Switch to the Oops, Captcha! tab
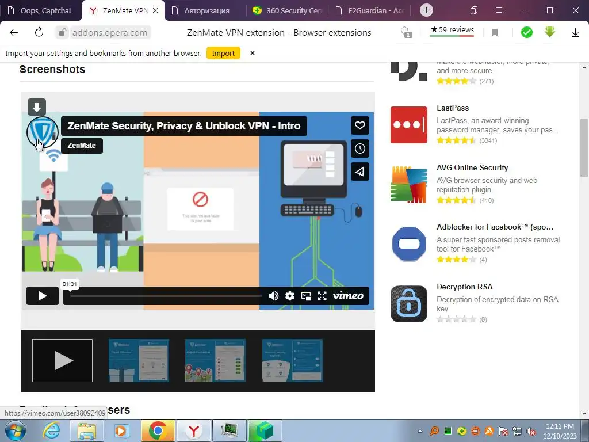The width and height of the screenshot is (589, 442). click(x=41, y=10)
